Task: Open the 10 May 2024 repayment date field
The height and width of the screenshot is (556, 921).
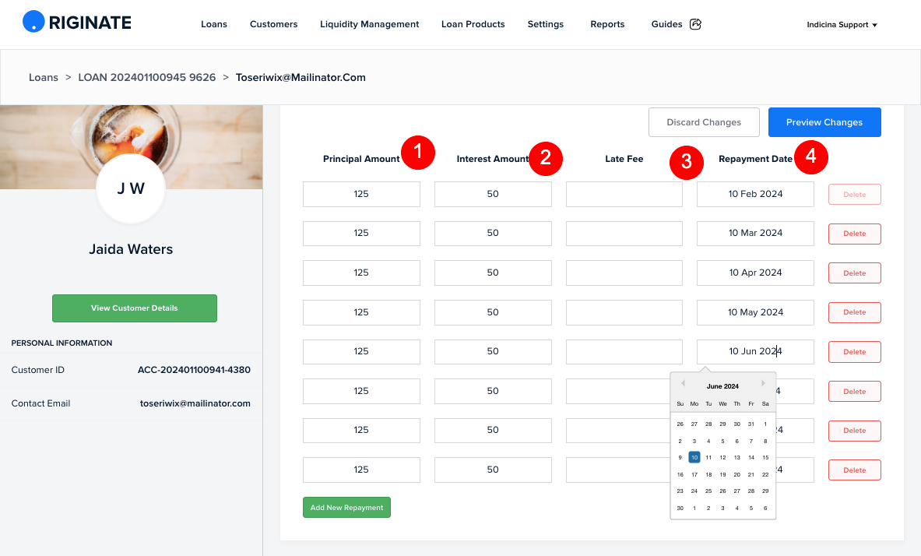Action: [x=755, y=312]
